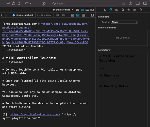Switch to column view

[87, 10]
